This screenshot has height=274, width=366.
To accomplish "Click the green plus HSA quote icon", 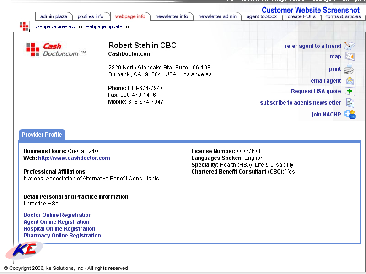I will pyautogui.click(x=350, y=91).
